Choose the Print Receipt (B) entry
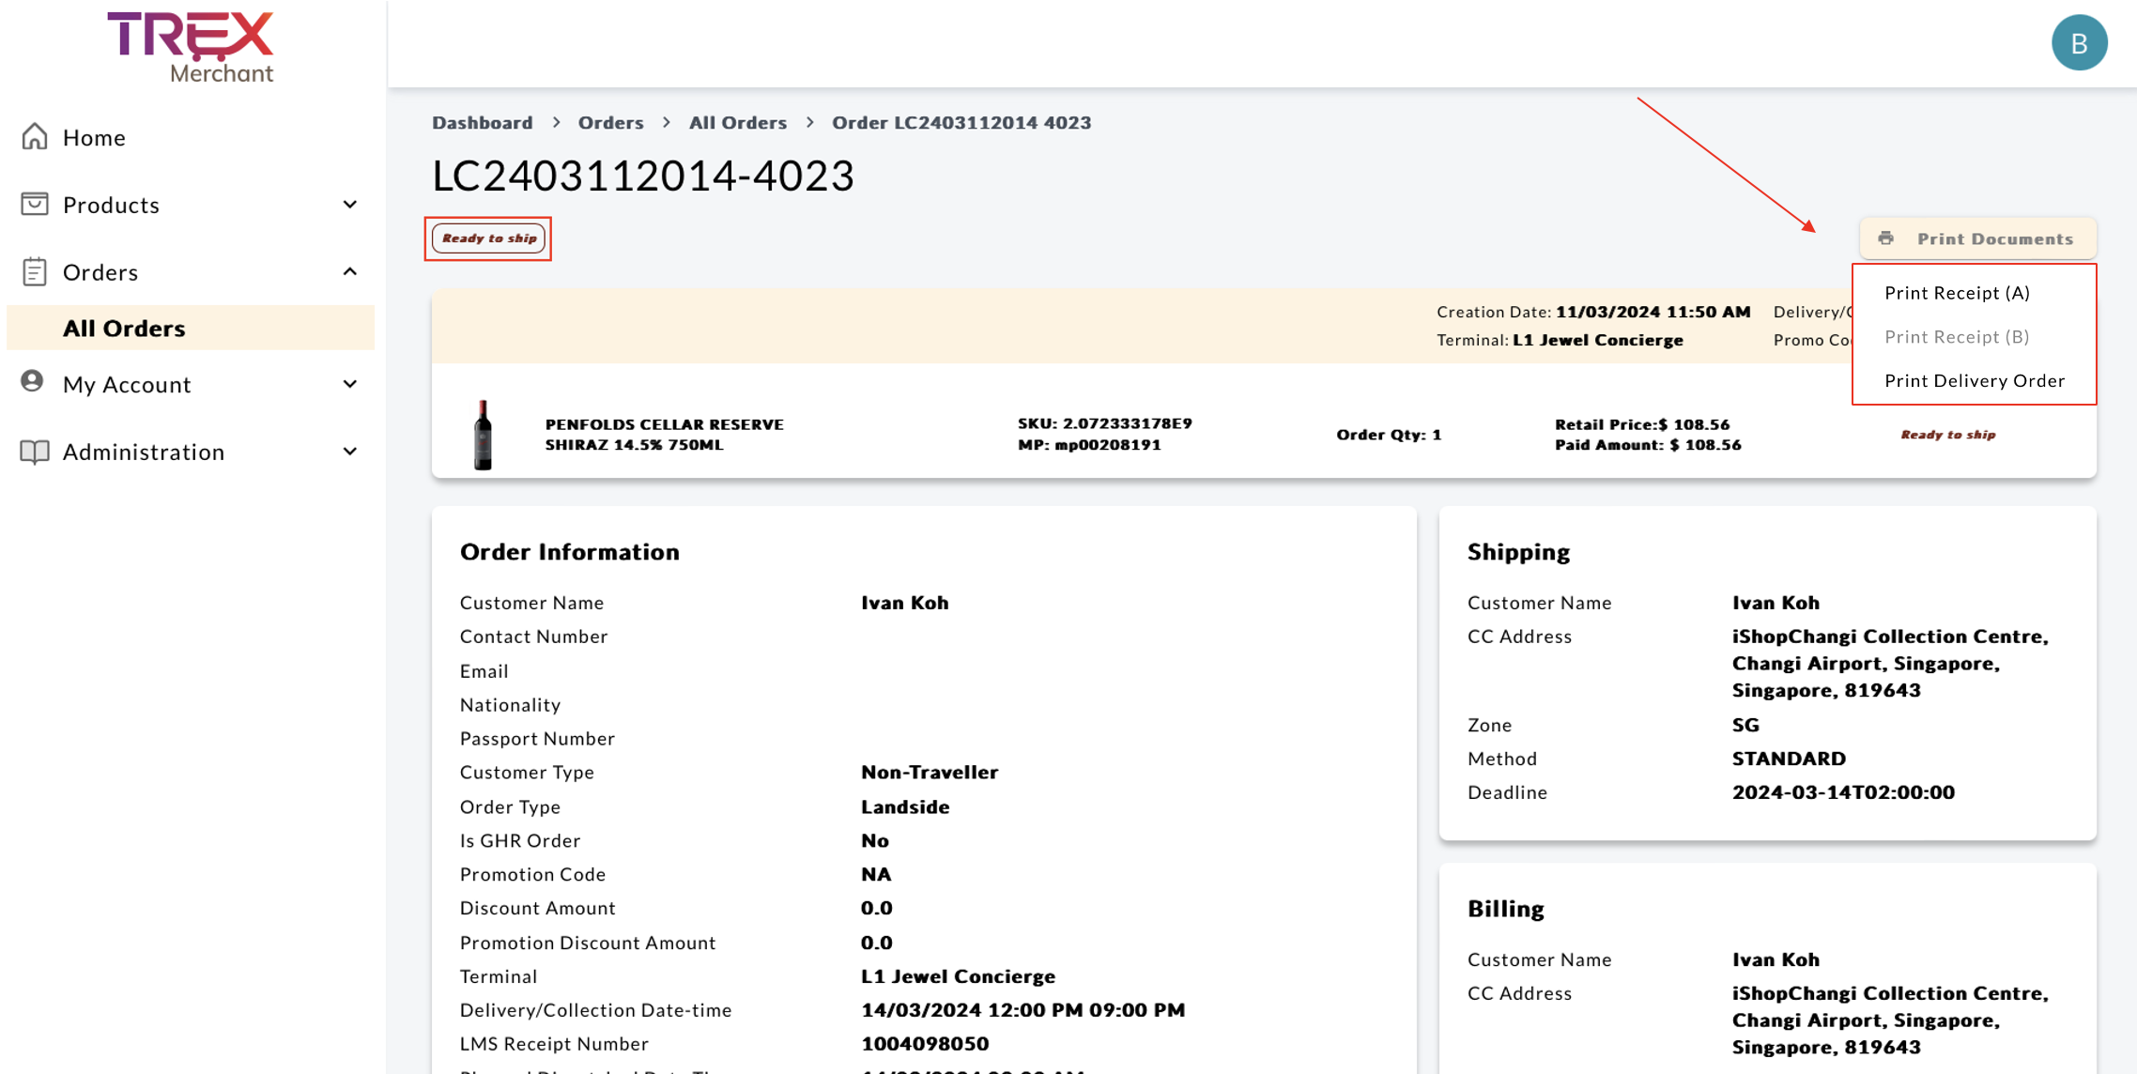The image size is (2137, 1074). pyautogui.click(x=1956, y=336)
